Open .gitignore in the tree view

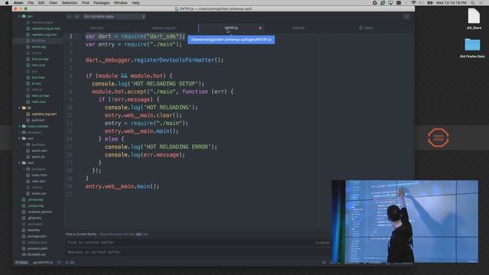click(x=34, y=218)
